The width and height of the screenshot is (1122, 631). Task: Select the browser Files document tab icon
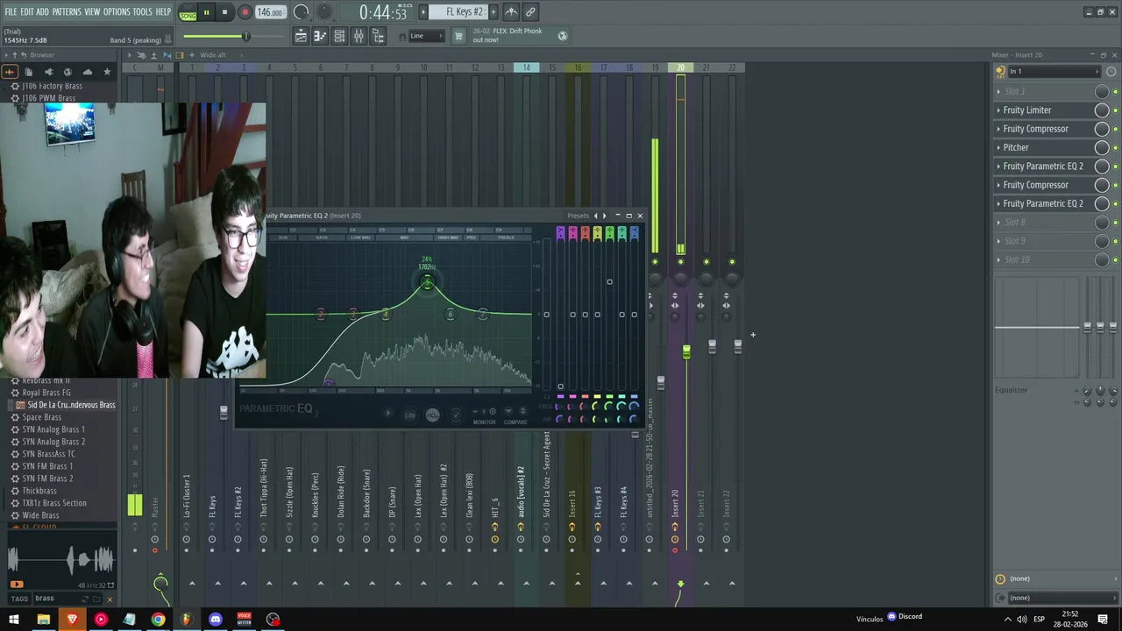click(29, 72)
